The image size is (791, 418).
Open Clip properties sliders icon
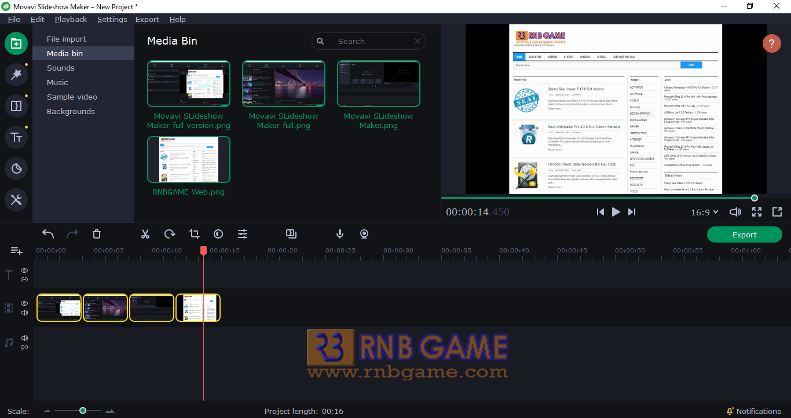(x=243, y=234)
